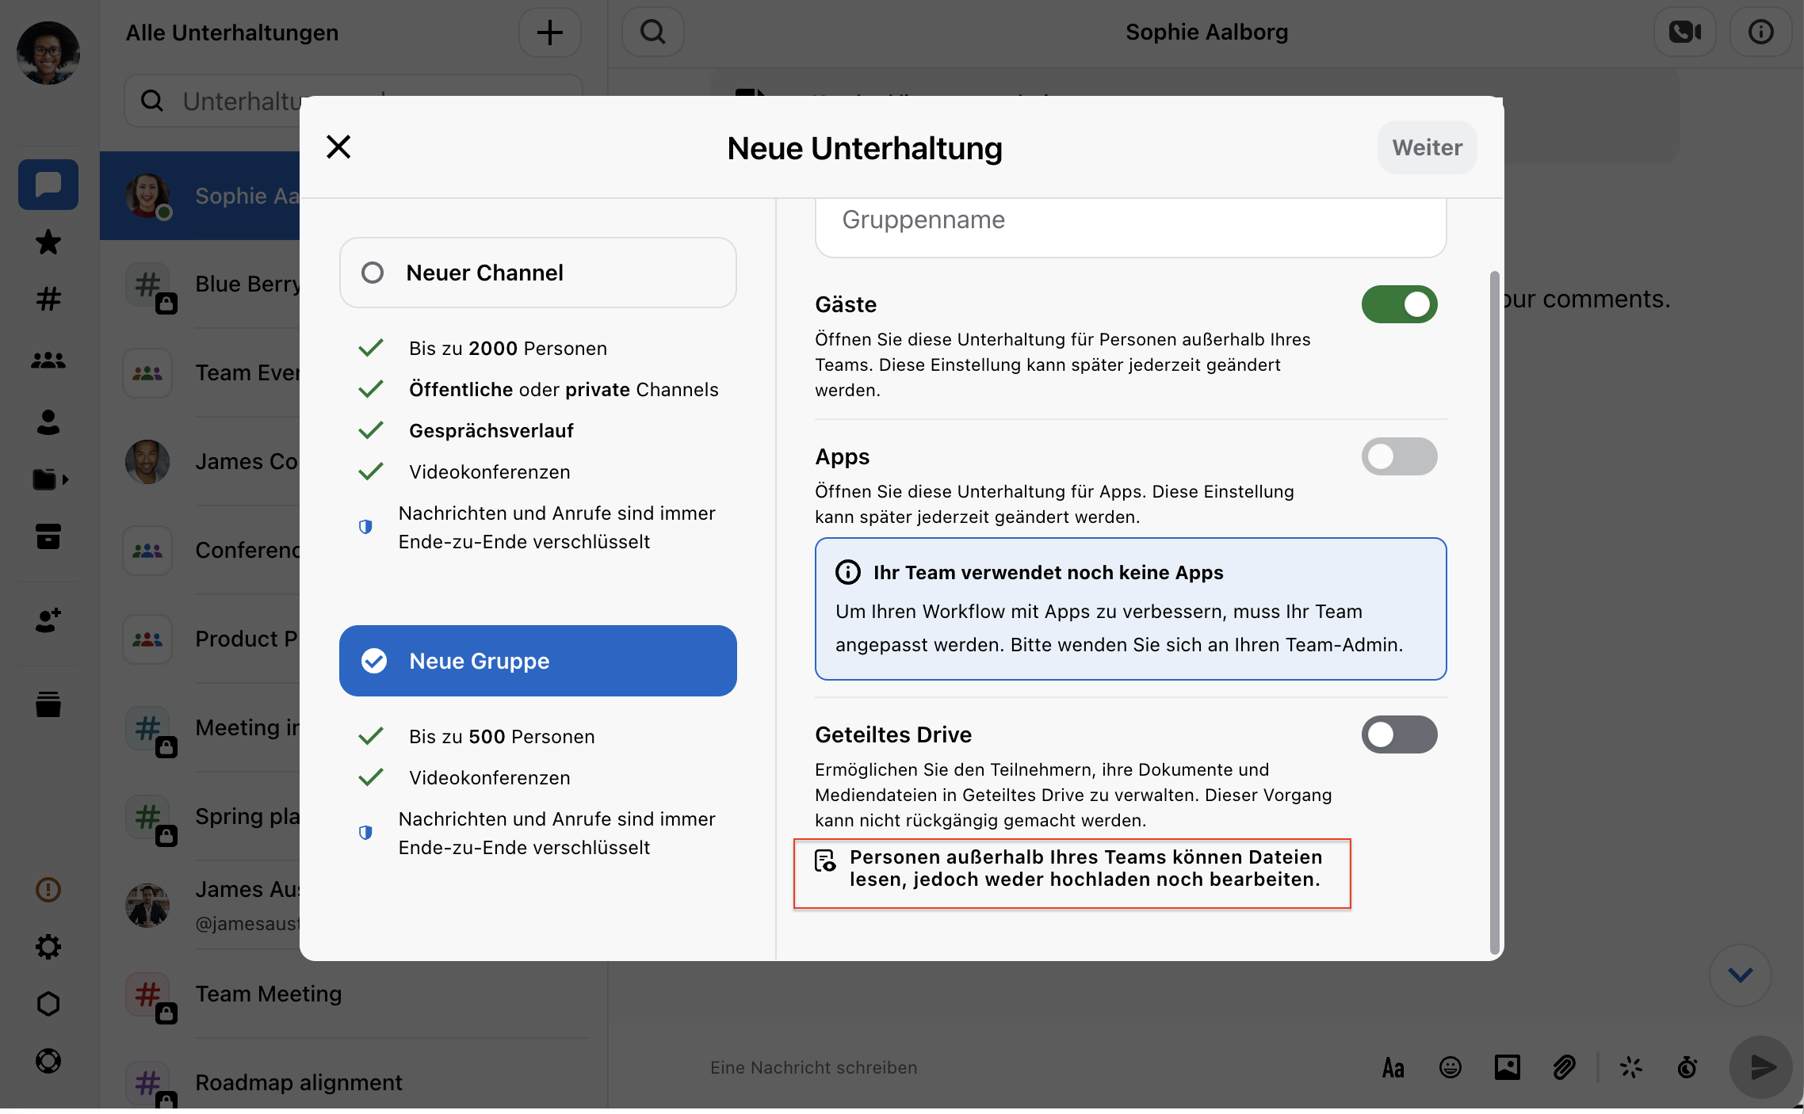Viewport: 1804px width, 1114px height.
Task: Enable the Apps toggle
Action: click(1399, 456)
